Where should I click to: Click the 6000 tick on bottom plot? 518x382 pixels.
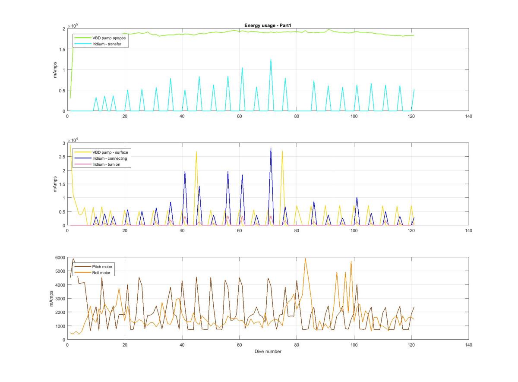pyautogui.click(x=60, y=258)
